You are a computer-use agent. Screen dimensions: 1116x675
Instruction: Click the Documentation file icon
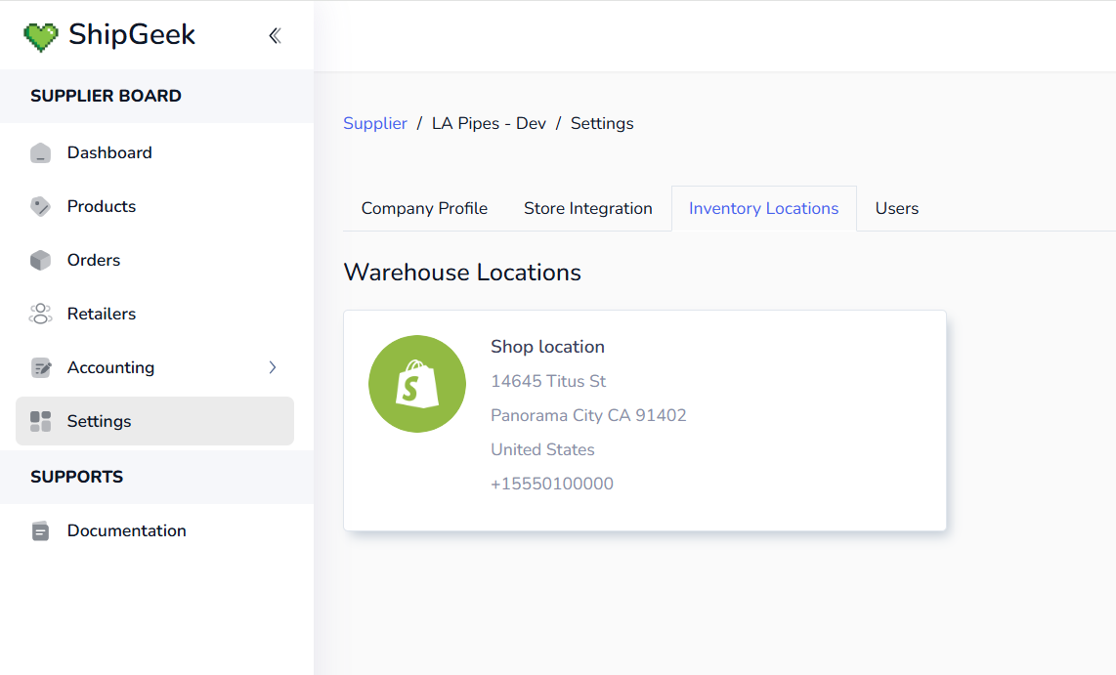click(x=41, y=531)
